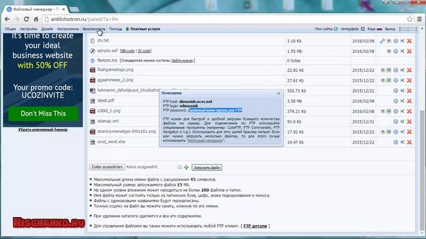Delete LOGO_1.png with the red X
Image resolution: width=426 pixels, height=239 pixels.
coord(409,112)
